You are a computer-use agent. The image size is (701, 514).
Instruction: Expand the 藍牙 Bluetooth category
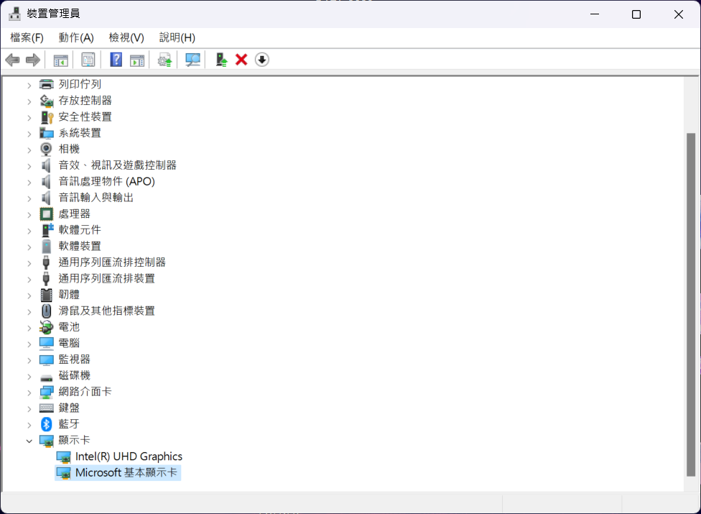[29, 424]
